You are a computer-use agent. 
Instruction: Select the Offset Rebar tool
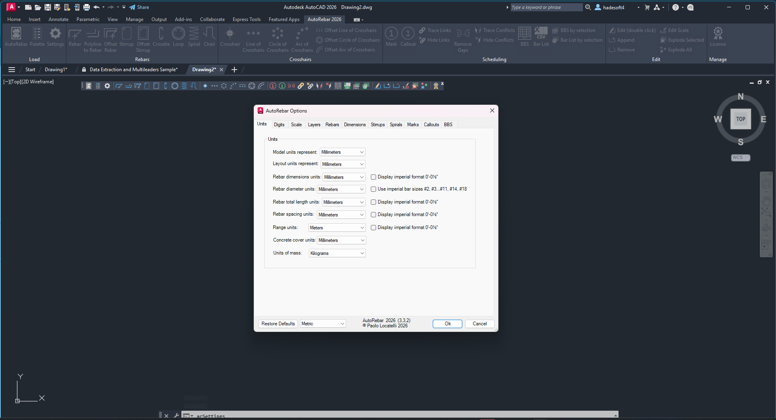[x=111, y=40]
